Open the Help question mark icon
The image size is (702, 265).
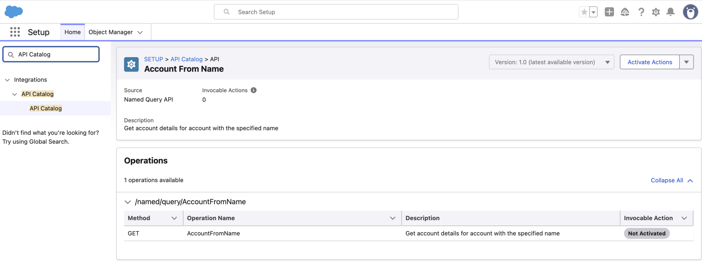pos(641,12)
